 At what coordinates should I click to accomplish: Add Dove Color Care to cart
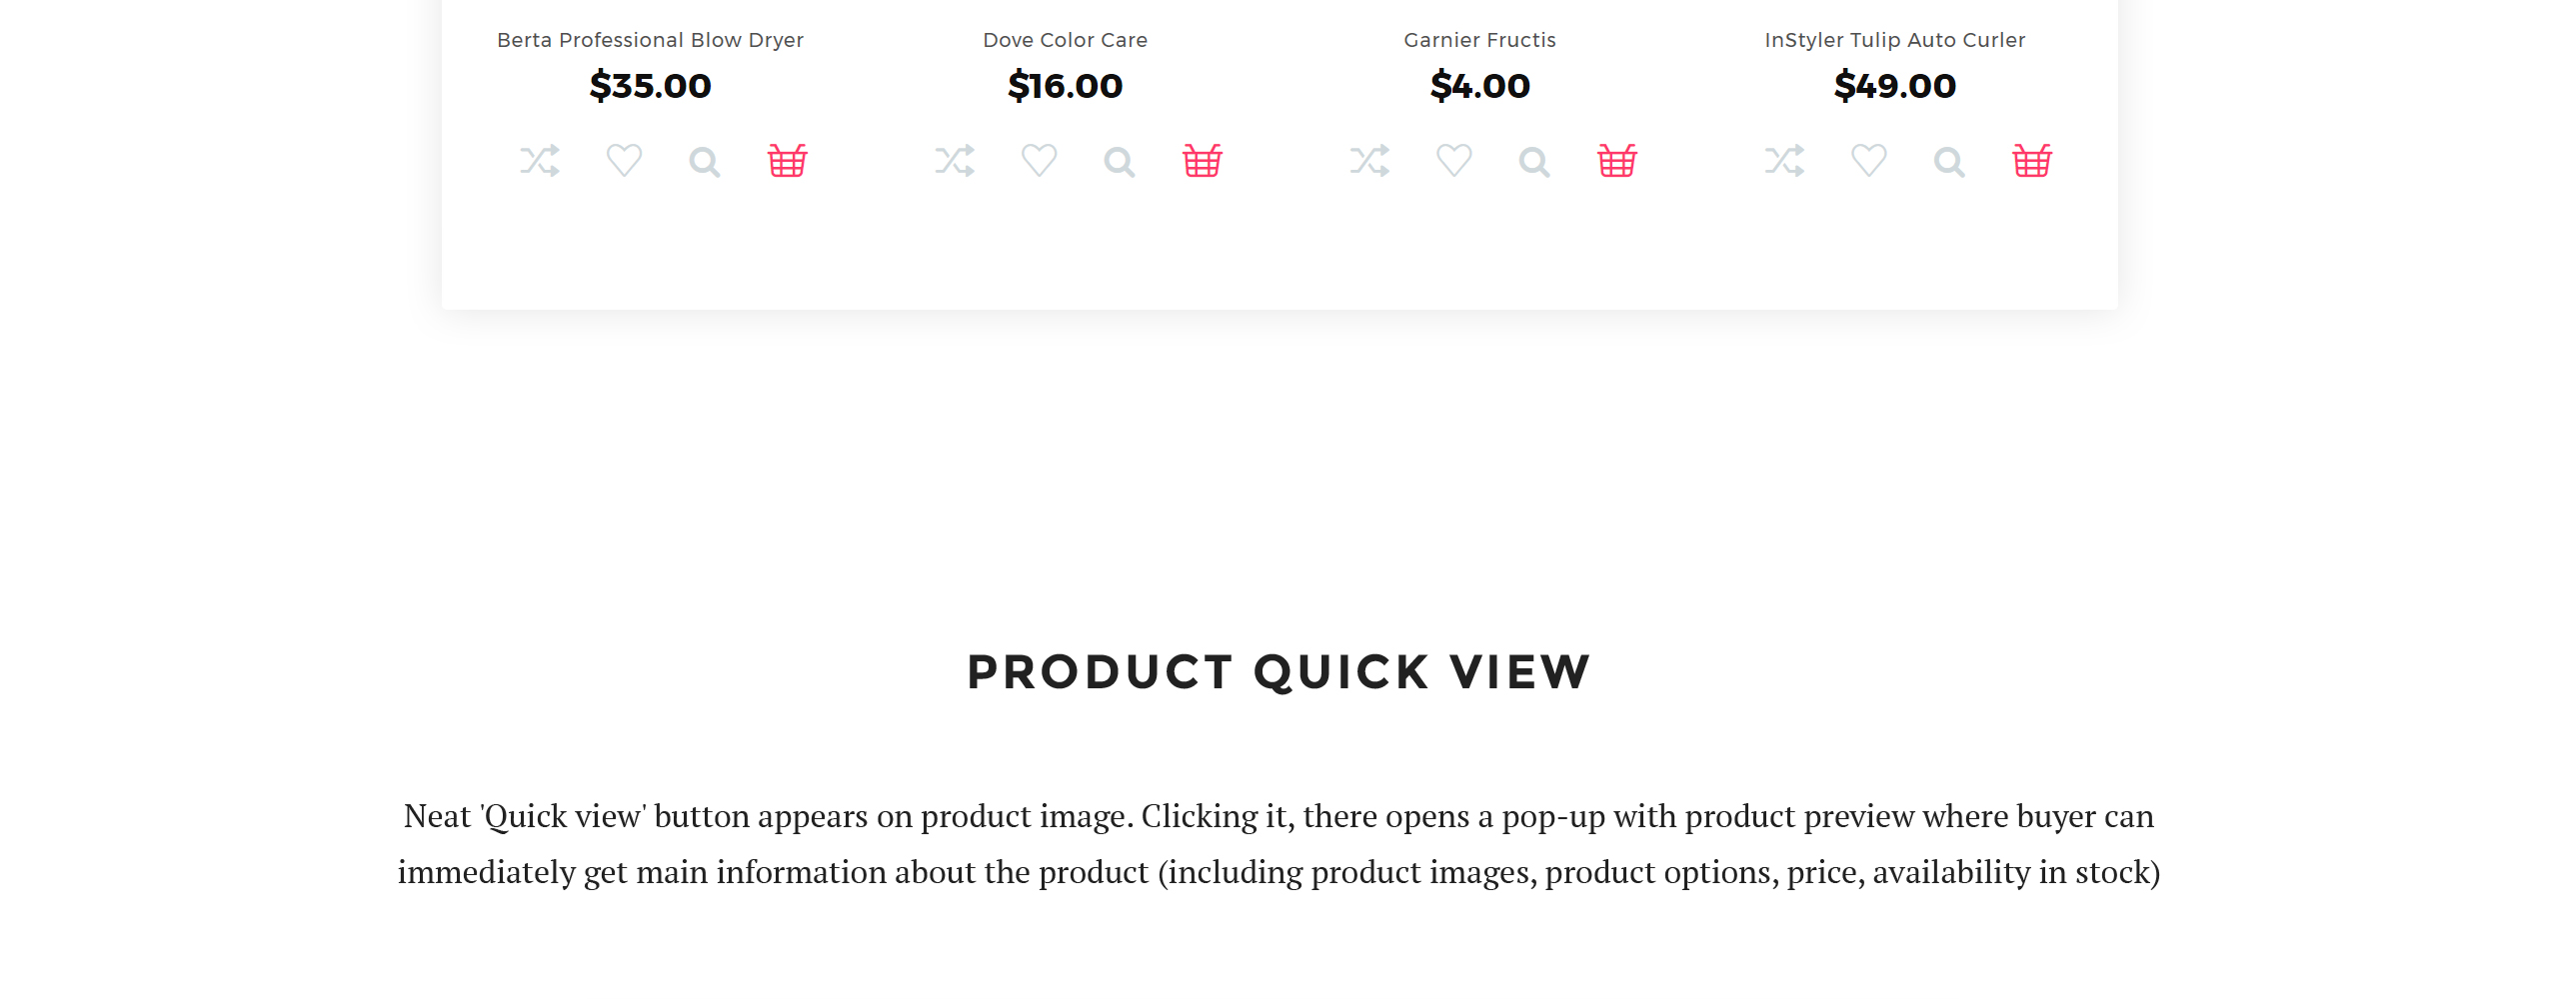pos(1203,160)
